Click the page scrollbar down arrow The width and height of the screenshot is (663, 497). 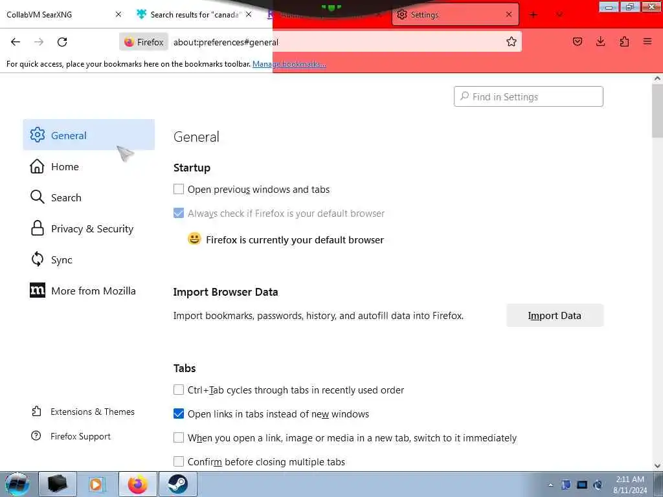[658, 466]
